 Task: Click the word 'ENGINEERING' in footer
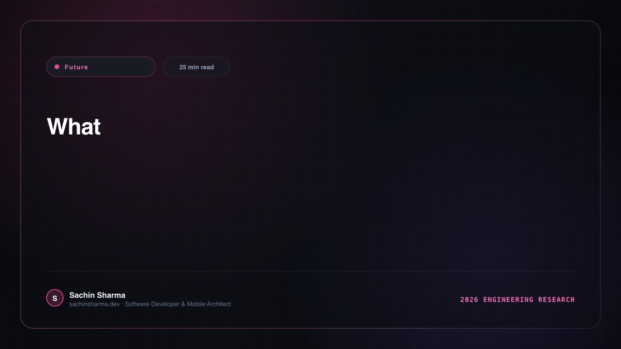[x=508, y=299]
